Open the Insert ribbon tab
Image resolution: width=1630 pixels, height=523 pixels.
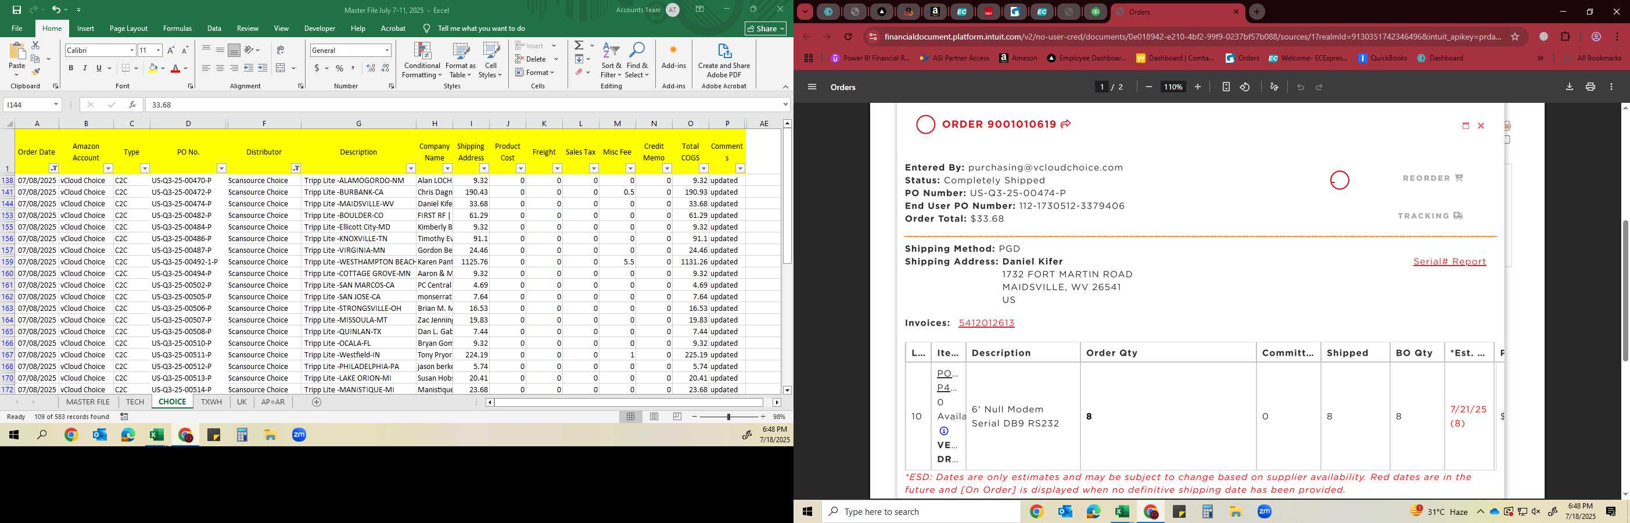[x=85, y=28]
